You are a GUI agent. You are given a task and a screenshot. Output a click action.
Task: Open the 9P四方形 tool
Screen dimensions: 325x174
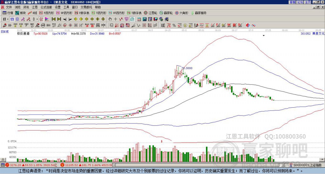click(64, 13)
